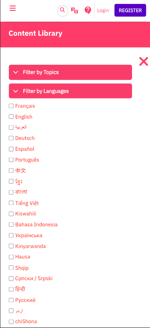Click the magnifier search icon

pyautogui.click(x=63, y=11)
